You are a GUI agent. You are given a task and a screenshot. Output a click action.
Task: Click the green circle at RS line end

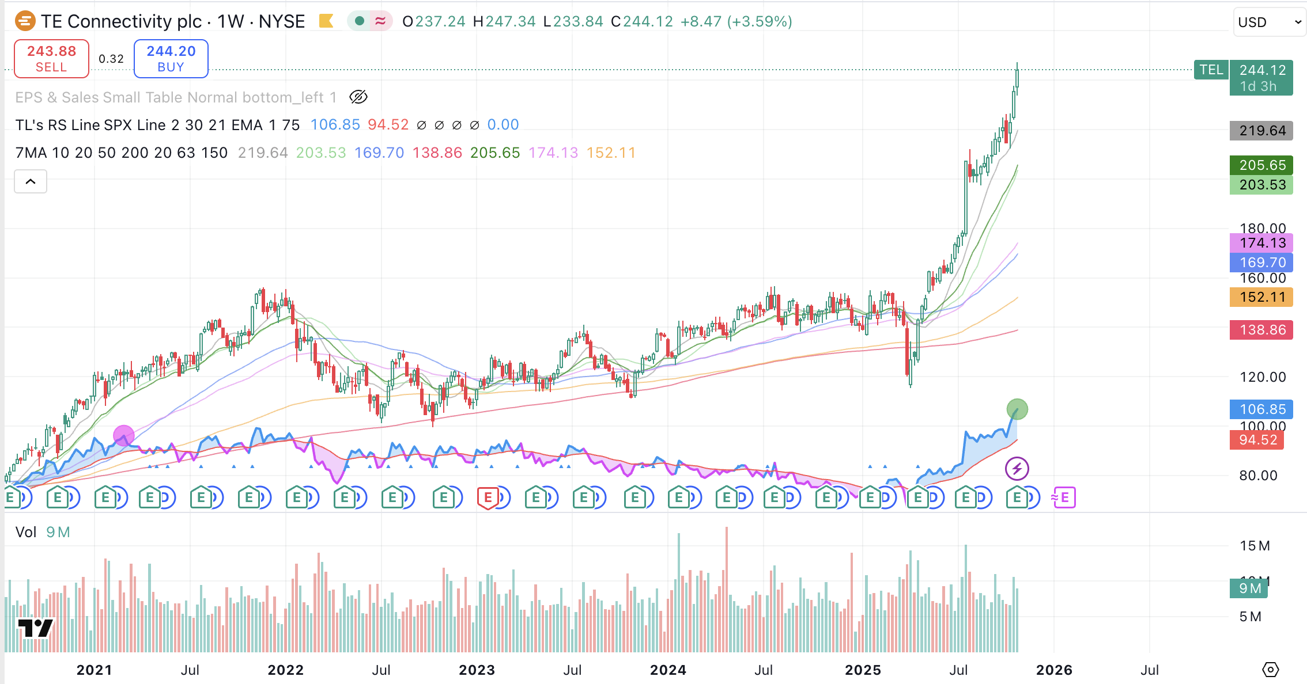pyautogui.click(x=1017, y=409)
